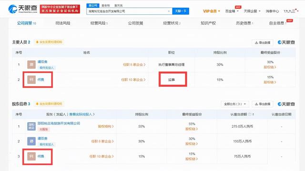
Task: Clear the search box with the X icon
Action: point(169,11)
